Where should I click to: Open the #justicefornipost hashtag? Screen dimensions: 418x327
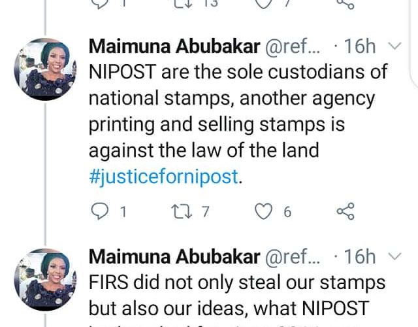162,177
